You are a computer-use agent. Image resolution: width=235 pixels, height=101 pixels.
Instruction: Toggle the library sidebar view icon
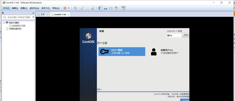[x=100, y=8]
